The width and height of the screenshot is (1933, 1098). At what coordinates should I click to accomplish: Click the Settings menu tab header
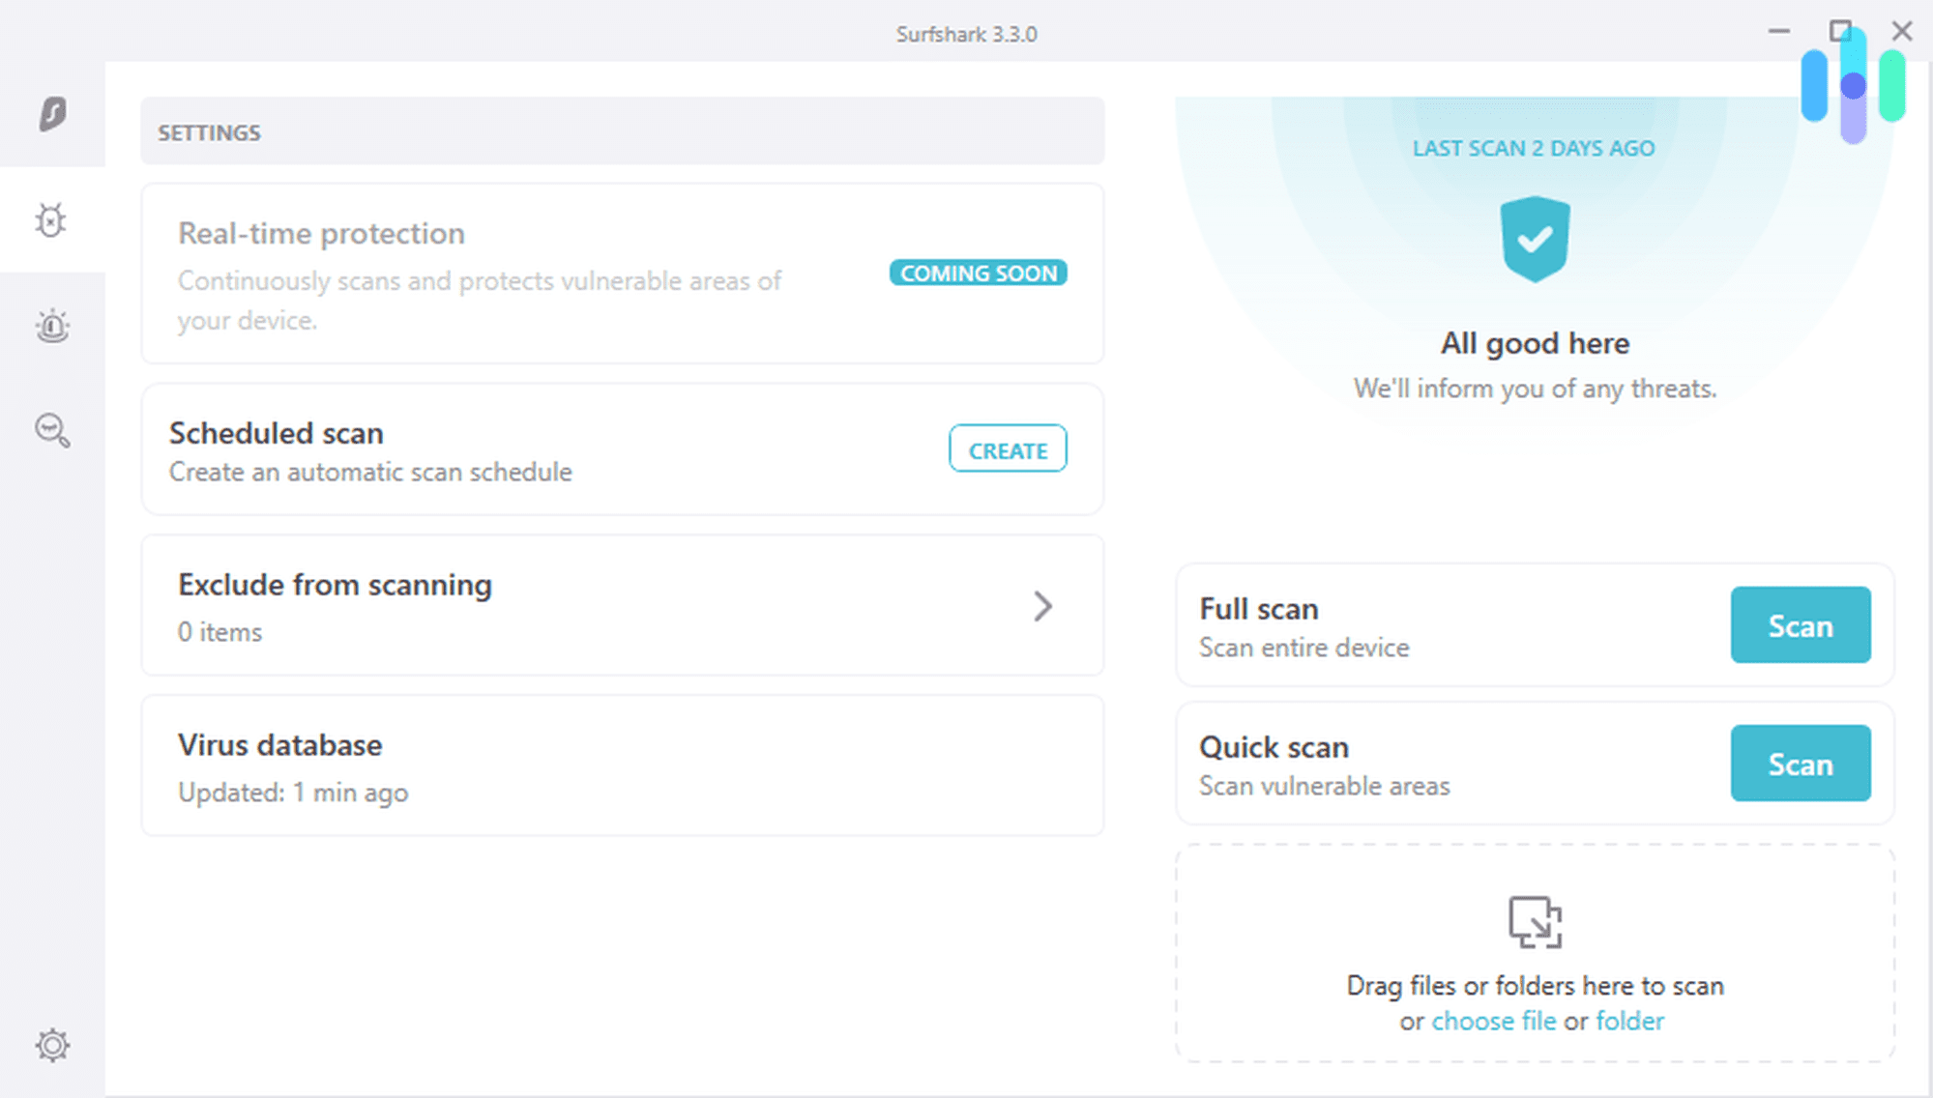coord(207,132)
